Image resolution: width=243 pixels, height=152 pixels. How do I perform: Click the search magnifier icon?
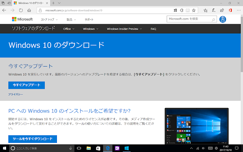(213, 19)
